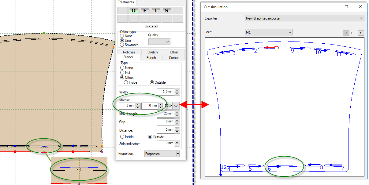The width and height of the screenshot is (369, 185).
Task: Decrease Gap with the down spinner
Action: pos(177,123)
